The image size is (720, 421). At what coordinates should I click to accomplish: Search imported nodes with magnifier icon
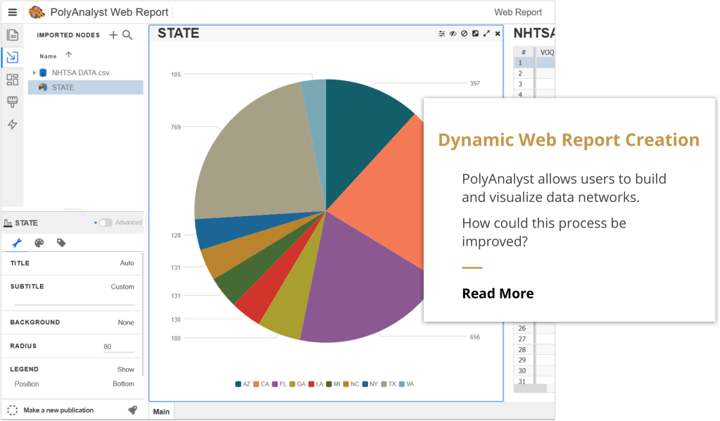click(127, 35)
